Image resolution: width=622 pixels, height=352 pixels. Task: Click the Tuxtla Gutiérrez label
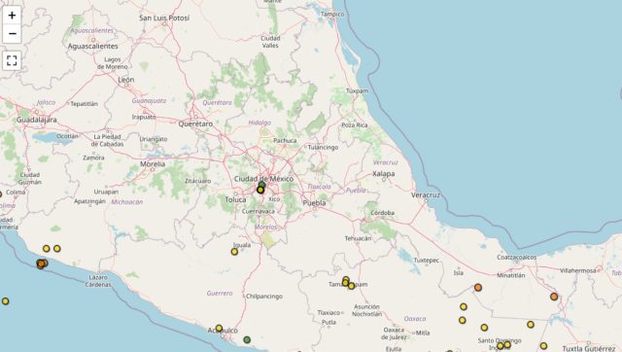[589, 348]
